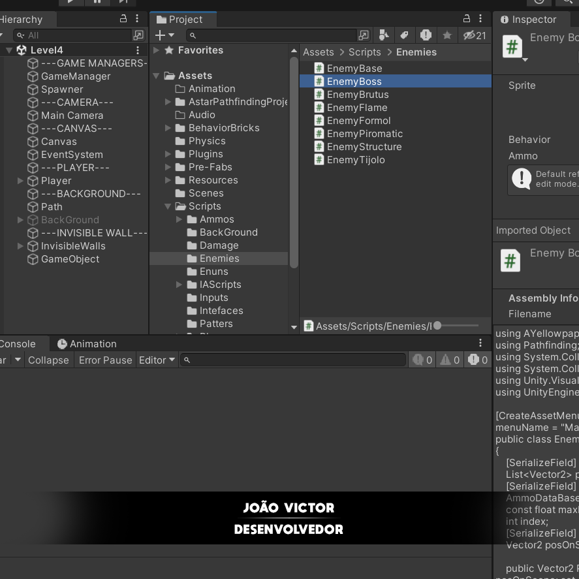Click the Project folder tree scrollbar
Screen dimensions: 579x579
(294, 163)
